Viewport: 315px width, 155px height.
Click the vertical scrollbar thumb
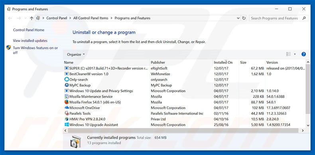pyautogui.click(x=308, y=89)
